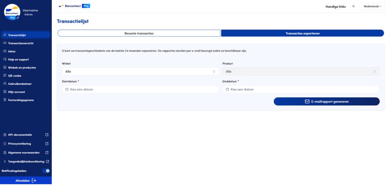Switch to the Recente transacties tab
The image size is (387, 185).
(139, 33)
